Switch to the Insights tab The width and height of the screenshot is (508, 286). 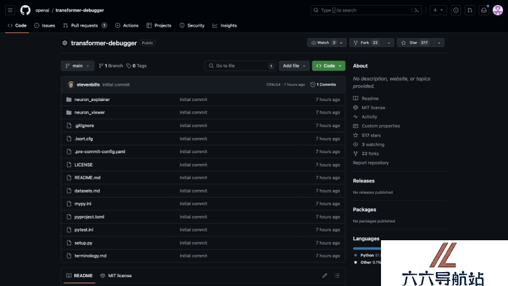[225, 25]
